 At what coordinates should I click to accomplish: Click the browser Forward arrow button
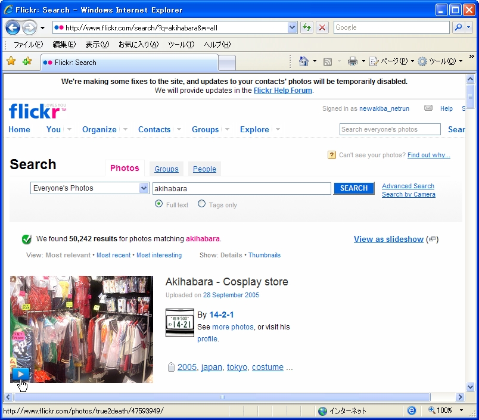[30, 28]
